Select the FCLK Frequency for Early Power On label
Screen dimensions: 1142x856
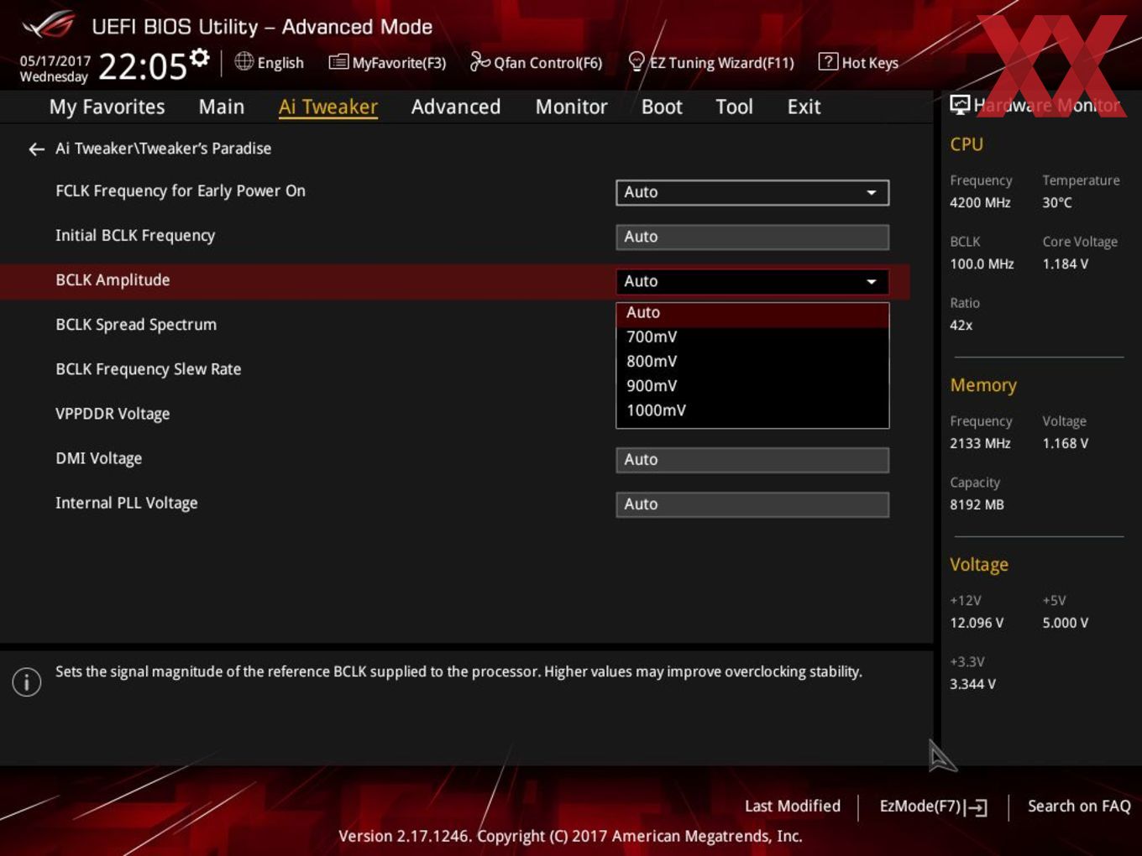pyautogui.click(x=181, y=191)
